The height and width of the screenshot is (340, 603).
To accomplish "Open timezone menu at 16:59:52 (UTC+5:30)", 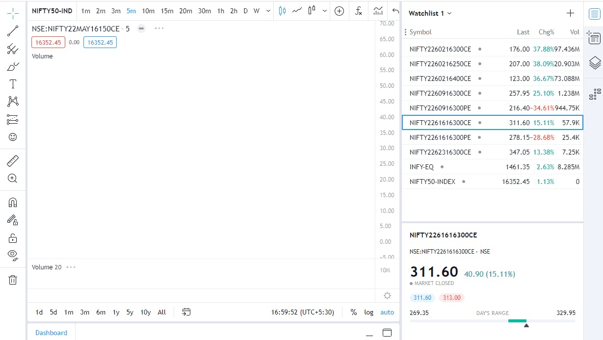I will click(303, 312).
